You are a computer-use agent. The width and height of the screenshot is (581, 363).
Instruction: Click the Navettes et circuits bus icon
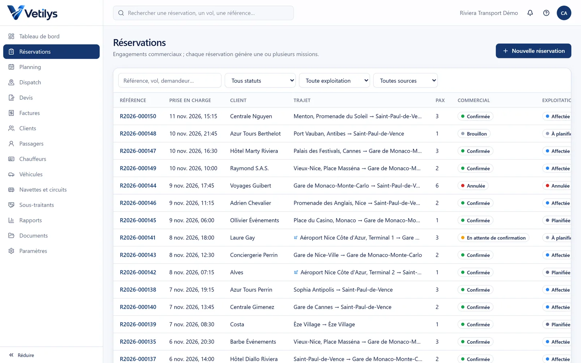tap(11, 189)
